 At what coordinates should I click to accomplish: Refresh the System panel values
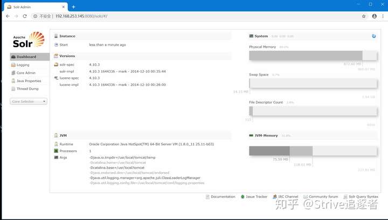coord(374,36)
